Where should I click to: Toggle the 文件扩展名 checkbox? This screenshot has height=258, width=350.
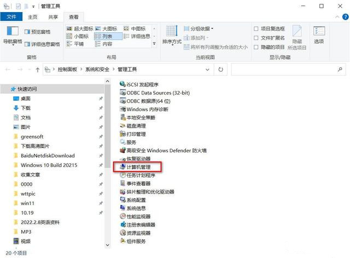click(256, 38)
